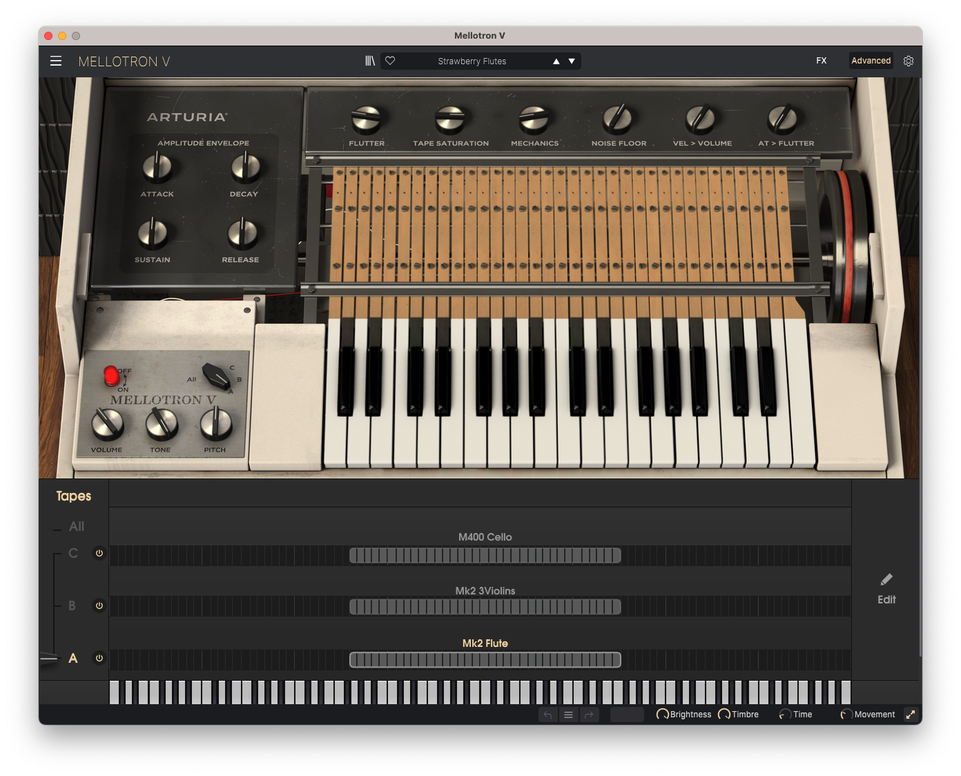Click the Time macro knob
Image resolution: width=961 pixels, height=776 pixels.
click(x=785, y=715)
